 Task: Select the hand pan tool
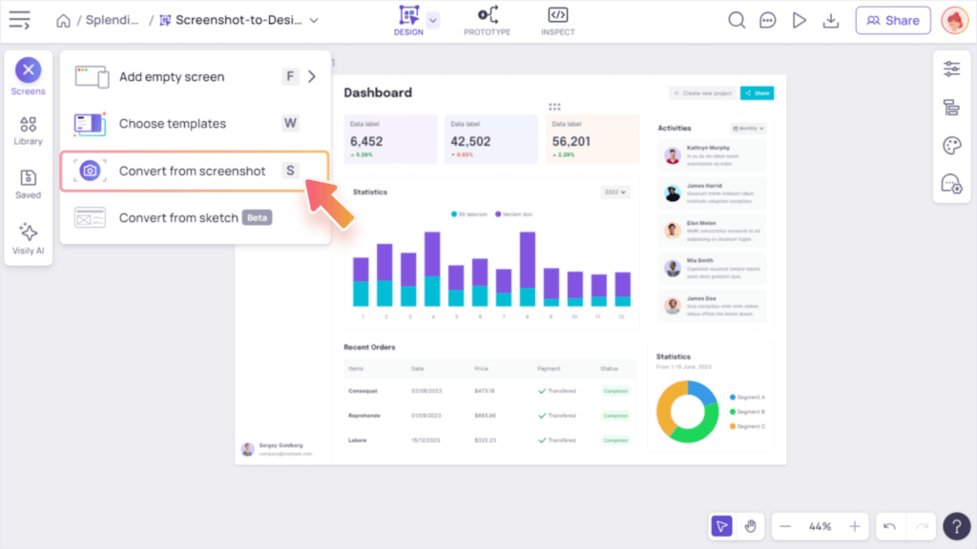pos(750,526)
